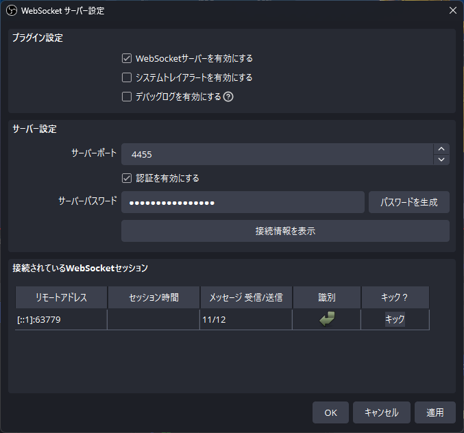Enable システムトレイアラートを有効にする checkbox
Image resolution: width=464 pixels, height=433 pixels.
(x=127, y=77)
